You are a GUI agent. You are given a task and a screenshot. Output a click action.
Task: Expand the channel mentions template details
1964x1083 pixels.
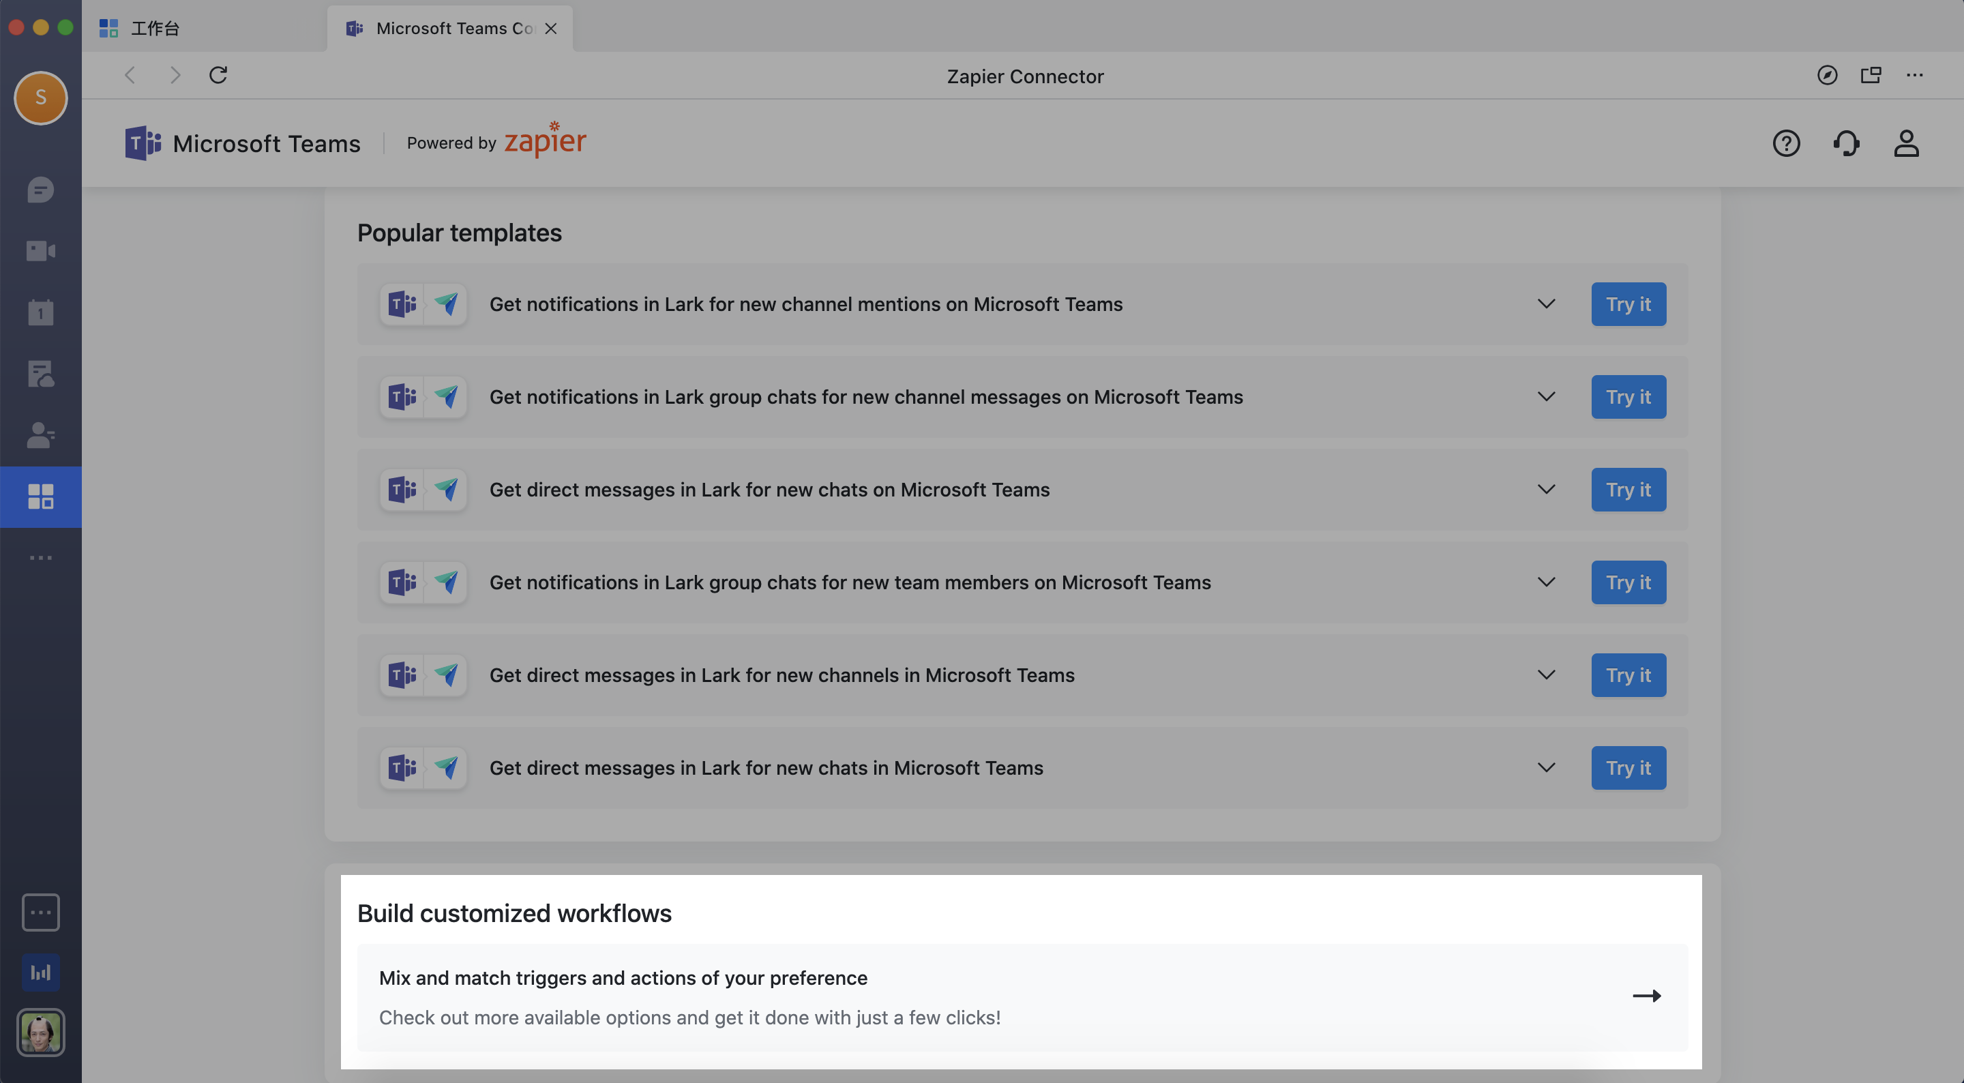(1546, 303)
